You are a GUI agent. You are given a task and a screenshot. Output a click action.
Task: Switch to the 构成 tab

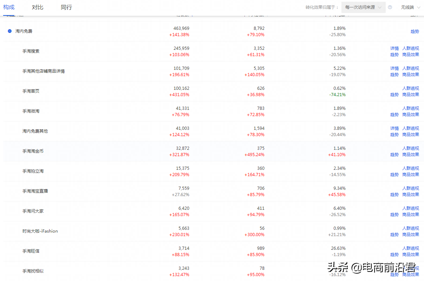click(x=9, y=7)
